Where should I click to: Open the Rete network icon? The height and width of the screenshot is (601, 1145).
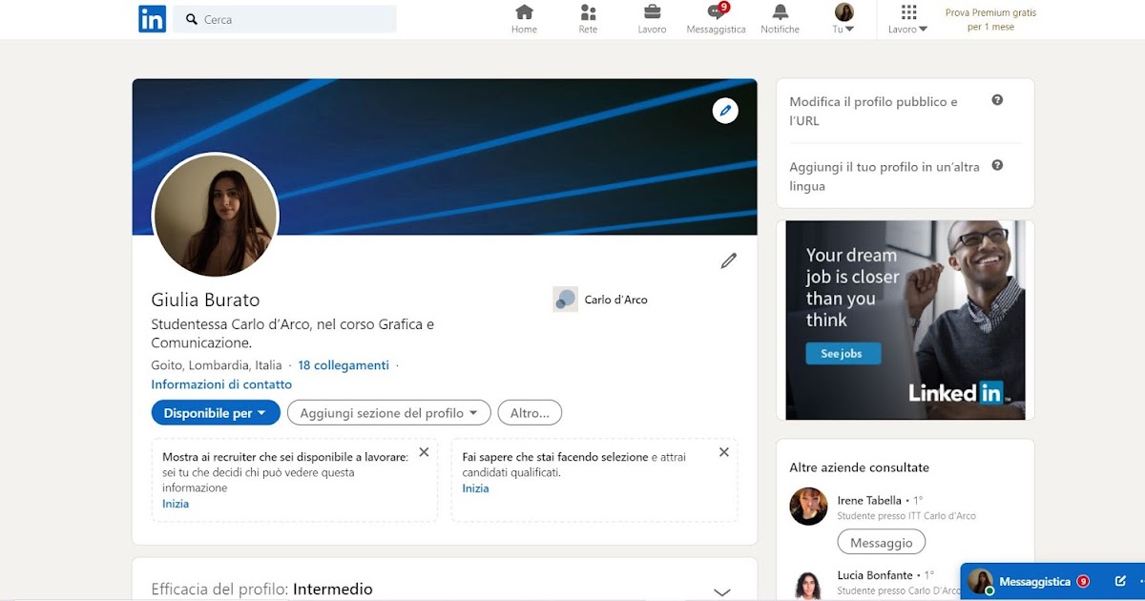tap(588, 16)
